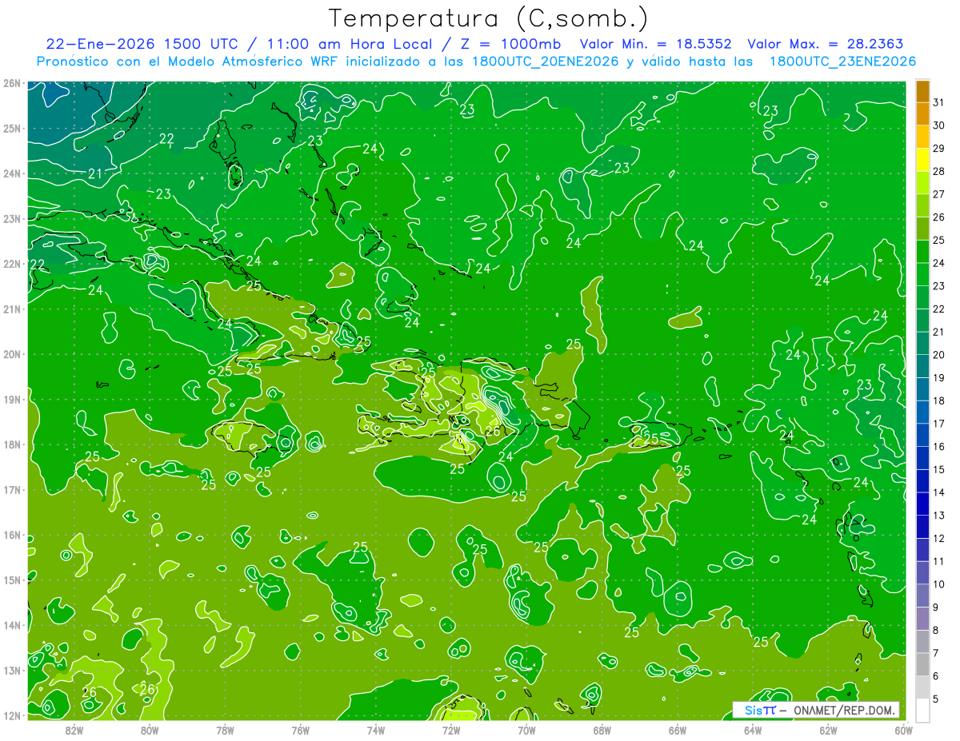The height and width of the screenshot is (741, 960).
Task: Click the longitude label 68W
Action: 602,730
